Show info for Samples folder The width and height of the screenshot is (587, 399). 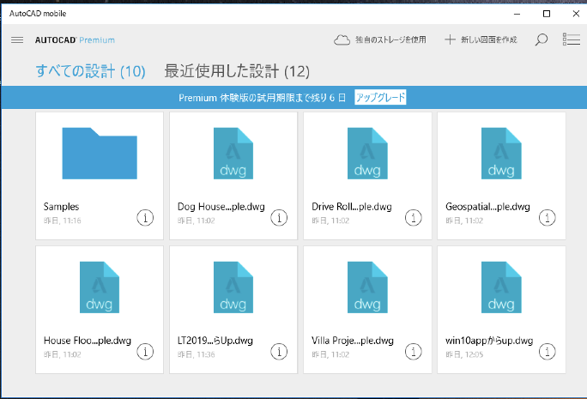(x=145, y=217)
